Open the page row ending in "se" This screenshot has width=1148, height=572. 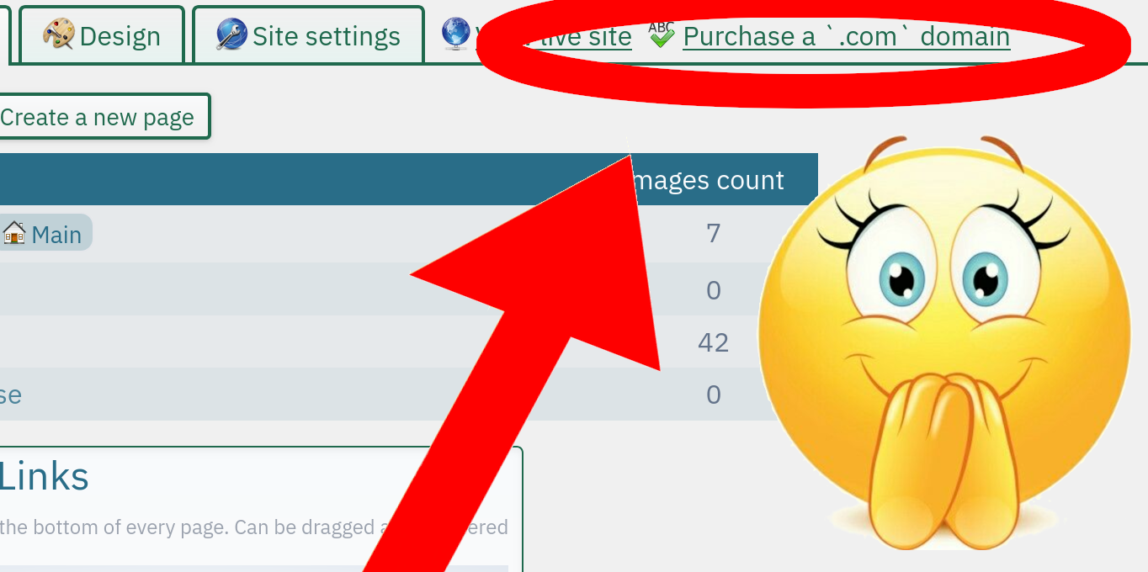coord(11,395)
